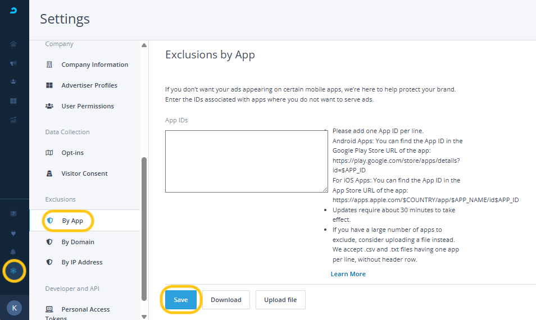This screenshot has width=536, height=320.
Task: Open reports chart icon in sidebar
Action: point(13,119)
